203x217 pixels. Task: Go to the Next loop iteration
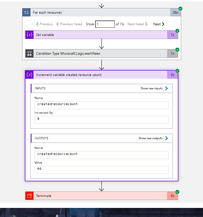coord(159,24)
